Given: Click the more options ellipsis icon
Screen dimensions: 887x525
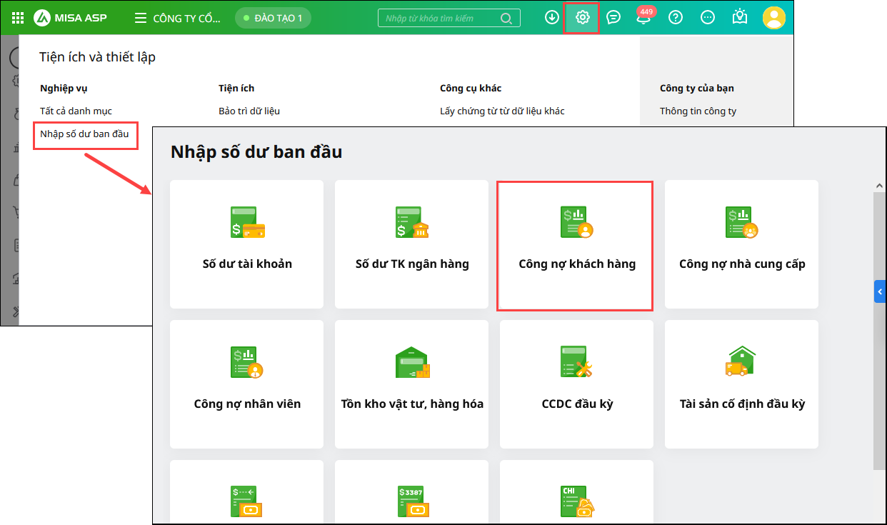Looking at the screenshot, I should 708,18.
